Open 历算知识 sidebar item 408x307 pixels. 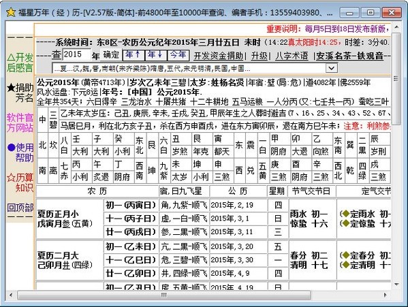pos(20,182)
